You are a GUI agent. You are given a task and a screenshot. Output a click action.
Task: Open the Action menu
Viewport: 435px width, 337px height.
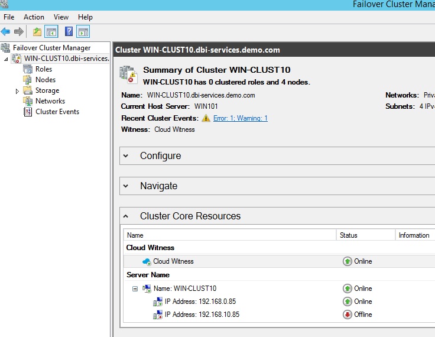(34, 17)
